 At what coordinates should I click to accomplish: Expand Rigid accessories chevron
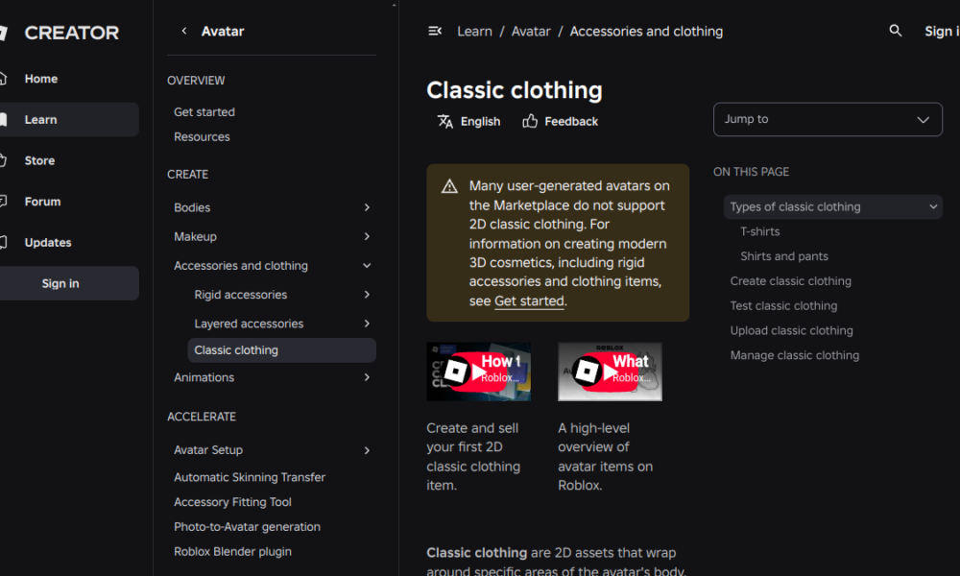(x=367, y=295)
